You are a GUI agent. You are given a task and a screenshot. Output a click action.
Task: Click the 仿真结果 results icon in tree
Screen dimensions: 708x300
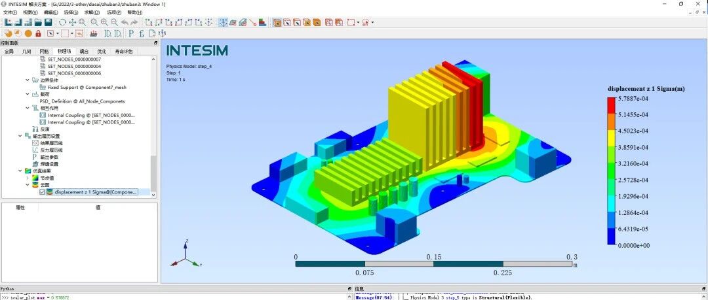tap(28, 171)
